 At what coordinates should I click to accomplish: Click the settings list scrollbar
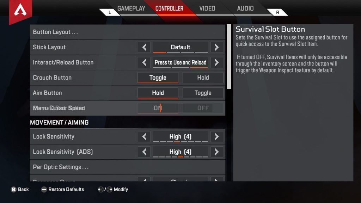[229, 57]
